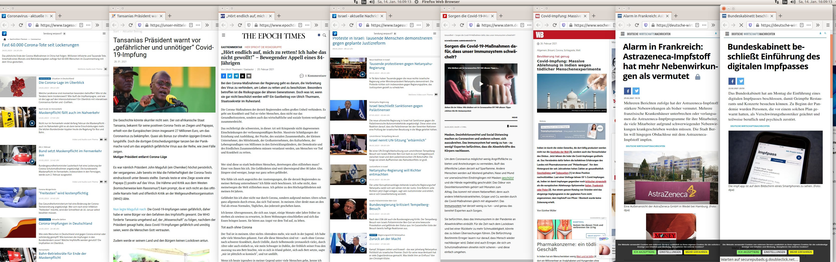
Task: Open new tab in Wochenblick window
Action: tap(594, 16)
